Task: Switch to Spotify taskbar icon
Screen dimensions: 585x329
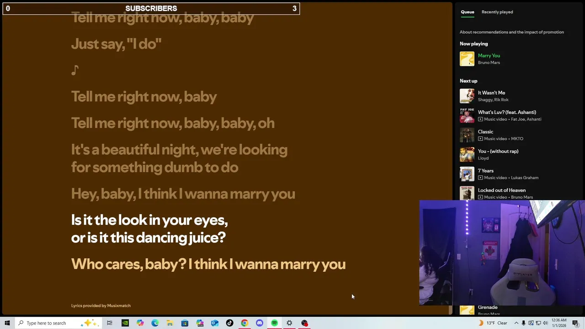Action: tap(274, 323)
